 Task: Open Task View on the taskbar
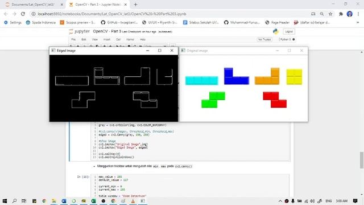[24, 201]
